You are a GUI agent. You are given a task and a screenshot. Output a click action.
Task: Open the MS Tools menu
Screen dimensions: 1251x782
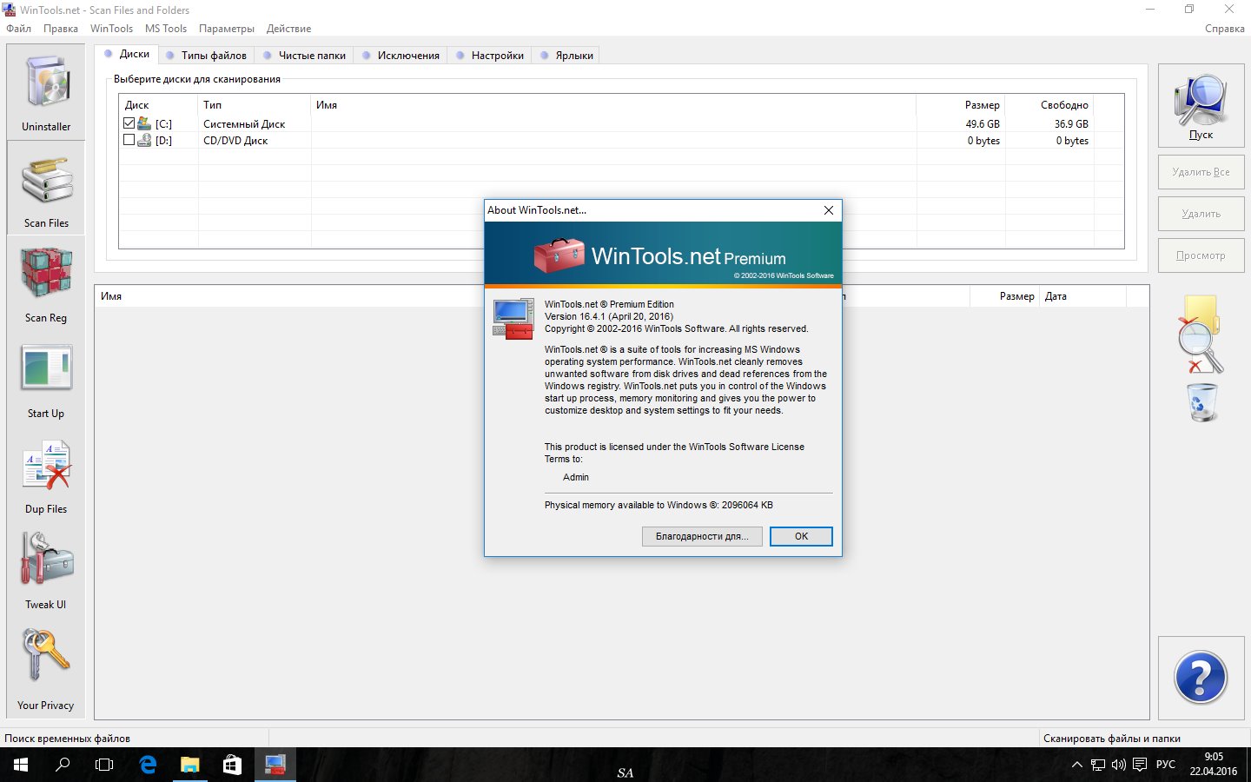click(166, 29)
